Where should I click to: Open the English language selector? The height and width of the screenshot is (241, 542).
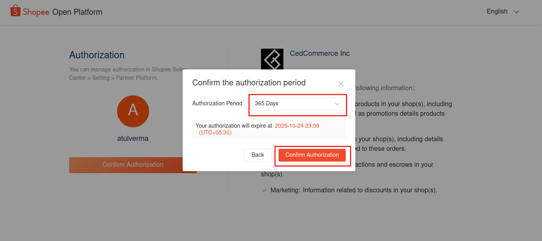coord(503,12)
